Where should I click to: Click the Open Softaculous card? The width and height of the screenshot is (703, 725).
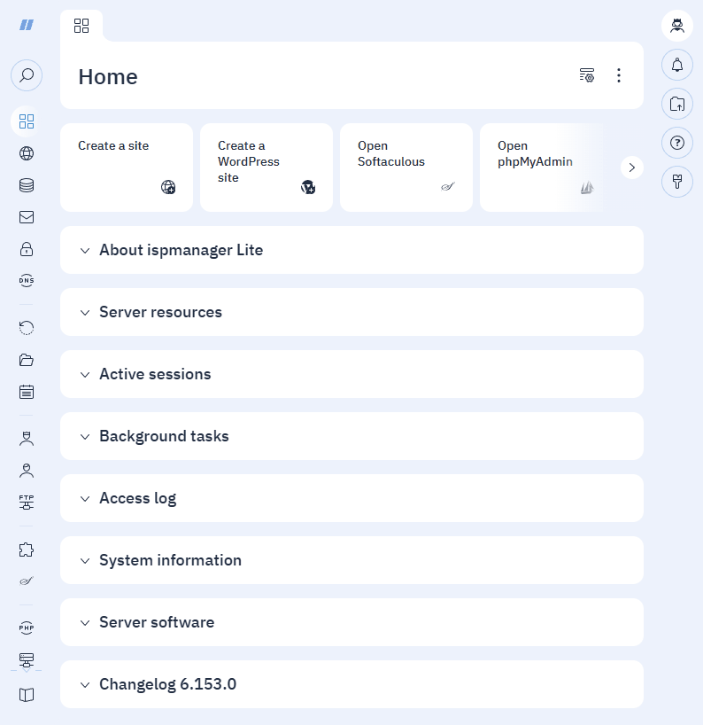point(406,168)
